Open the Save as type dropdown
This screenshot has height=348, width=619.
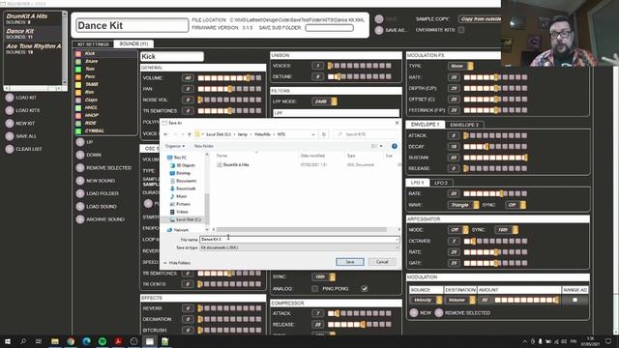click(x=299, y=247)
